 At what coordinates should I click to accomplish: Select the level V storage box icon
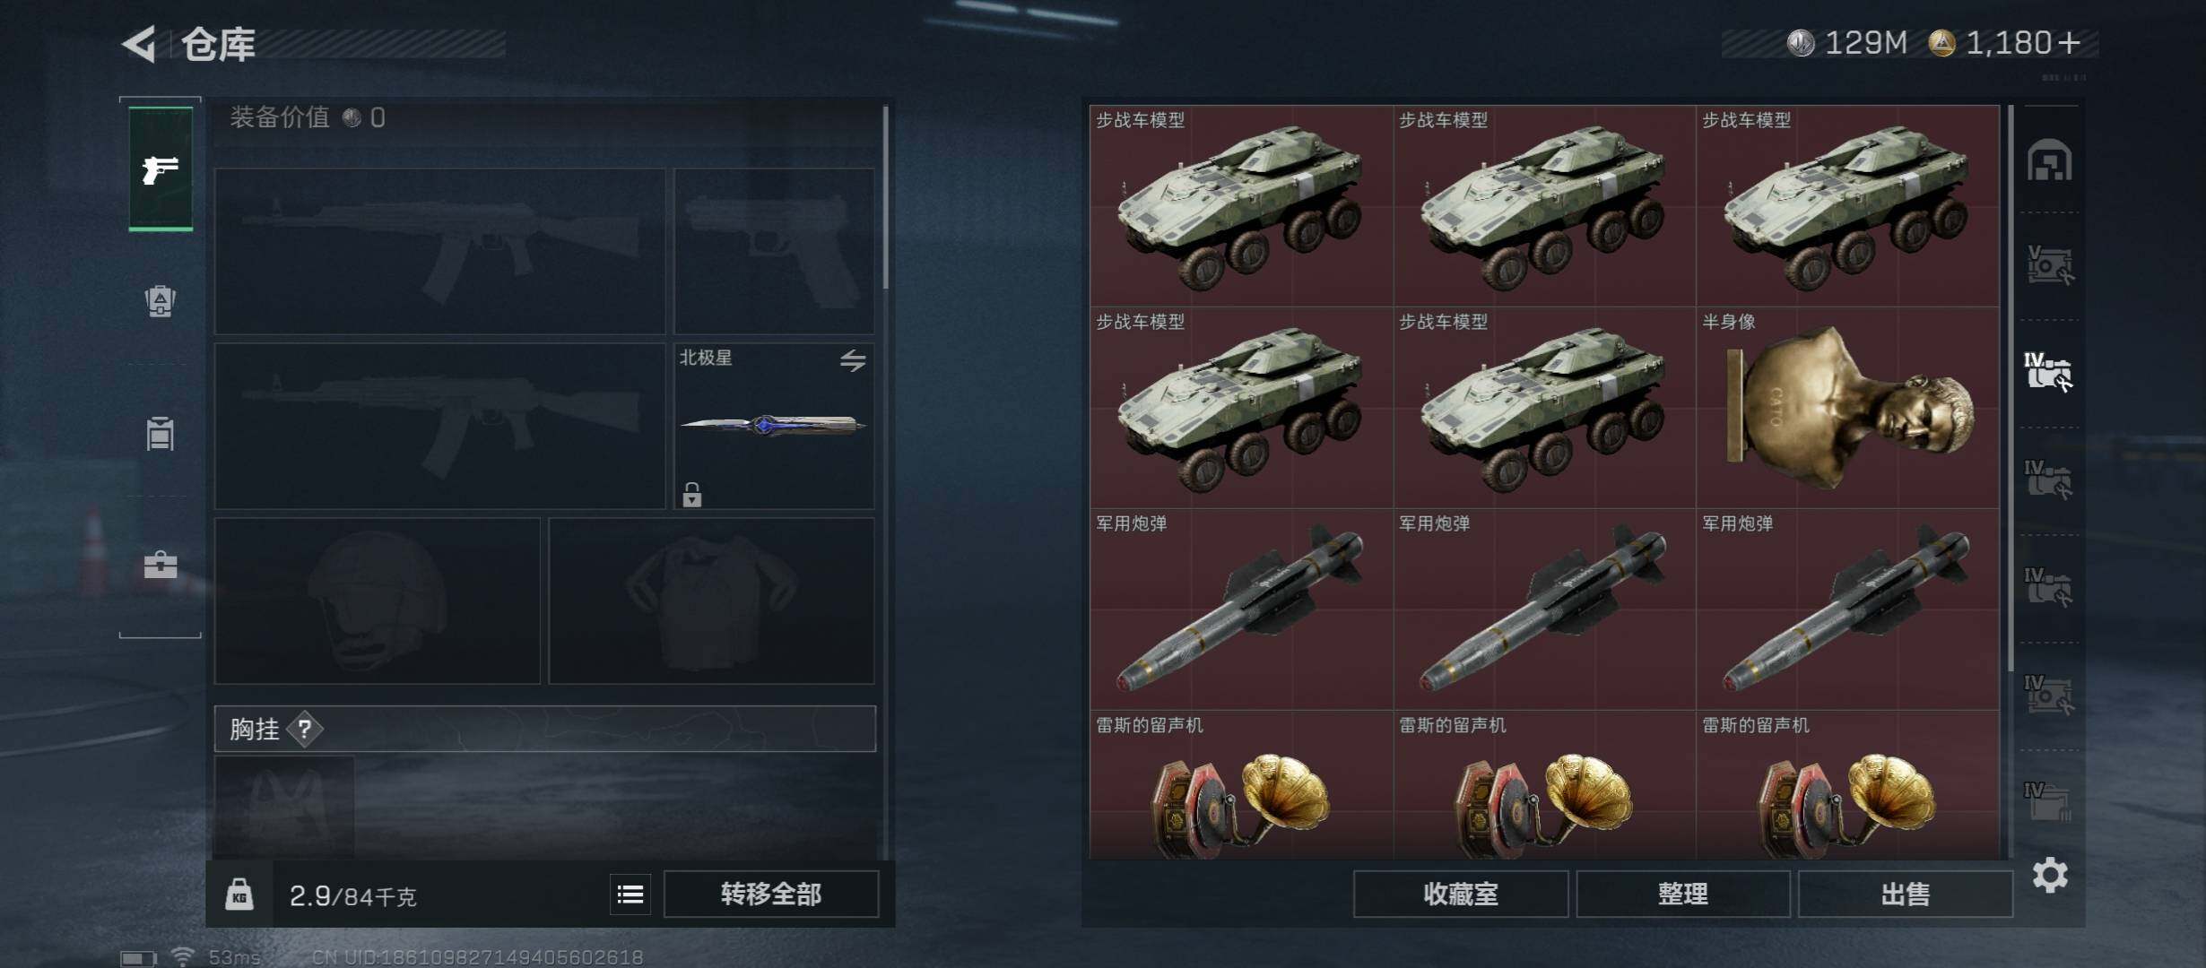pos(2049,264)
